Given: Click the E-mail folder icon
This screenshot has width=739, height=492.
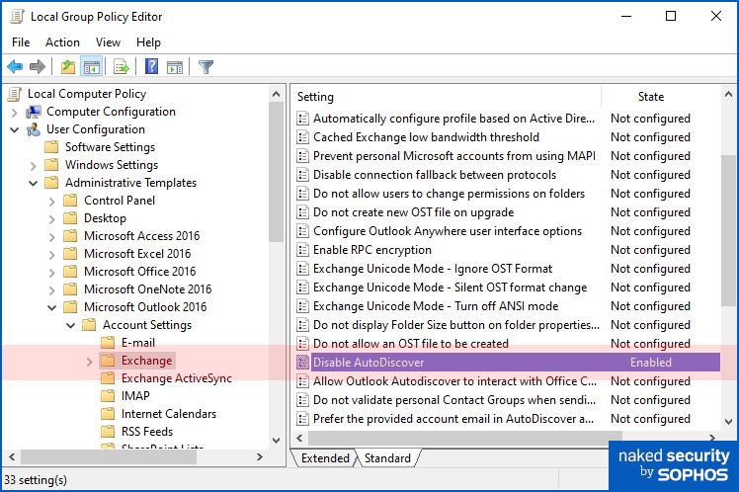Looking at the screenshot, I should tap(108, 343).
